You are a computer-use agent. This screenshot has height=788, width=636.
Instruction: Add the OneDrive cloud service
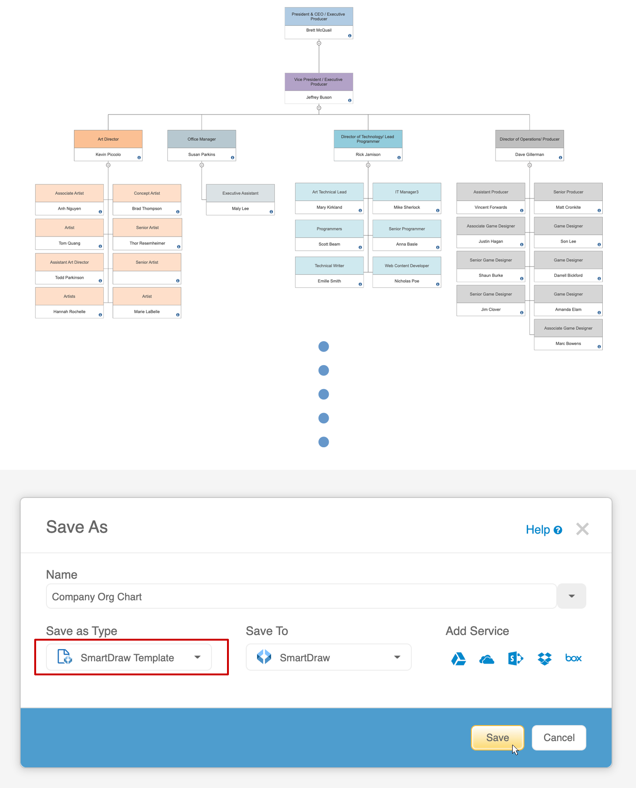[487, 659]
